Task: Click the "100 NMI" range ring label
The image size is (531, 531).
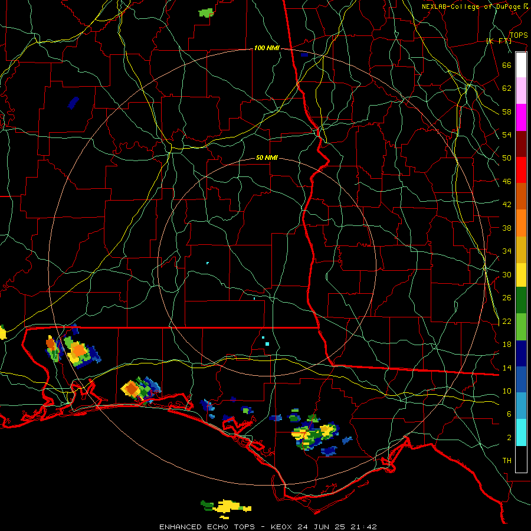Action: point(267,48)
